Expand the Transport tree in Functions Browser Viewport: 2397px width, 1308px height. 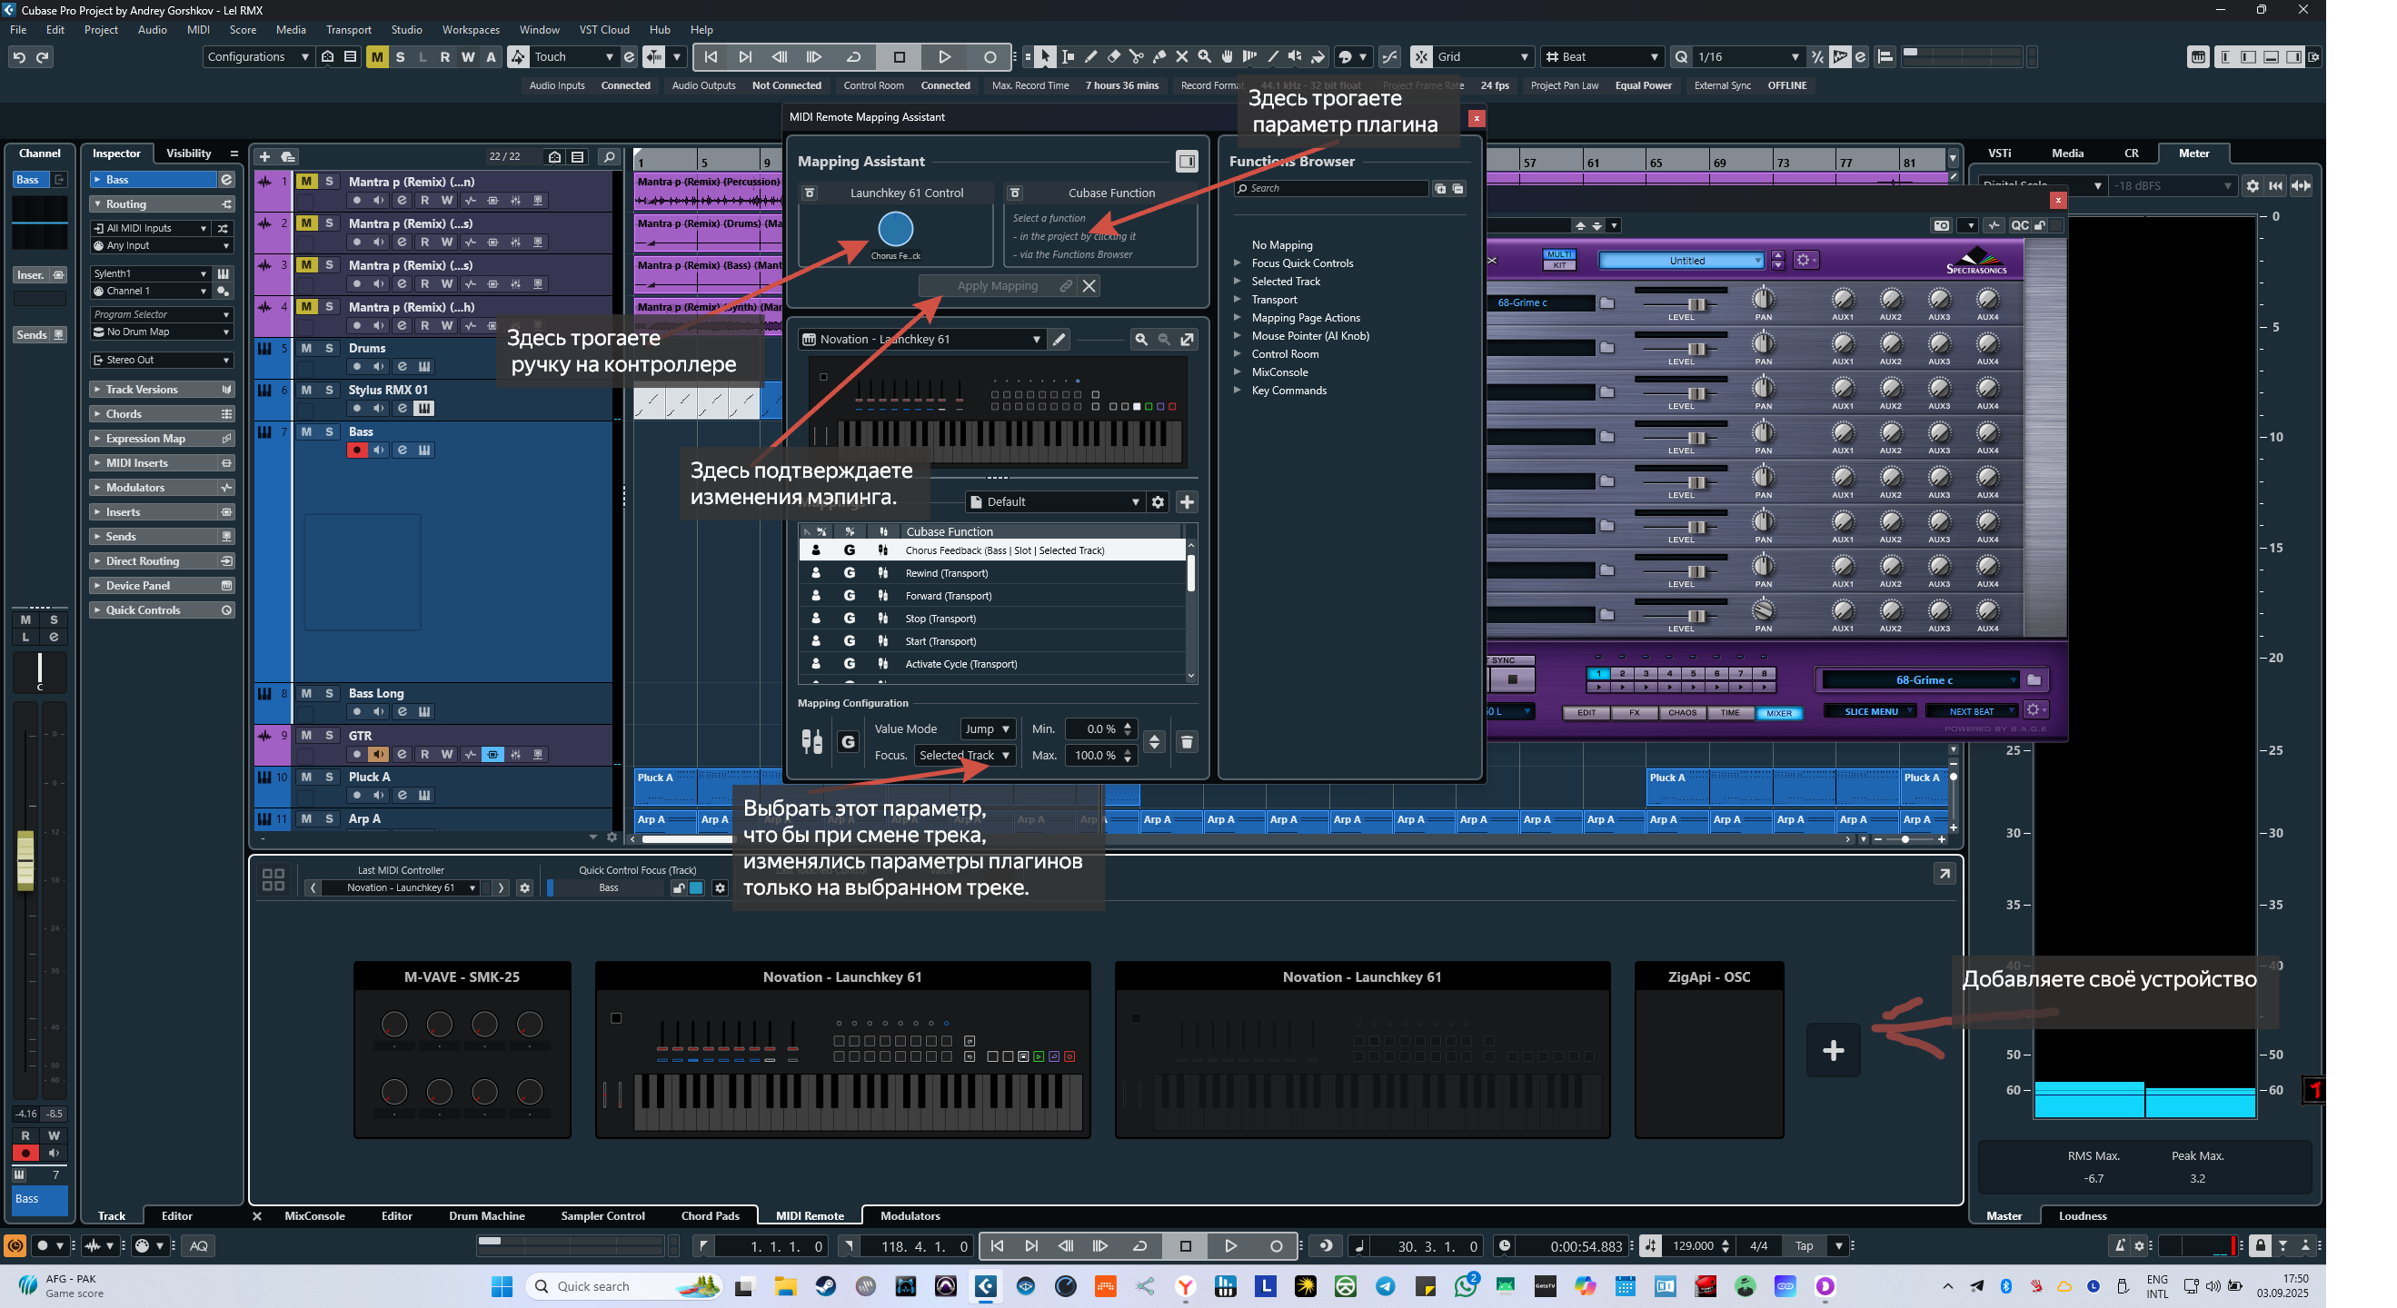[1238, 300]
